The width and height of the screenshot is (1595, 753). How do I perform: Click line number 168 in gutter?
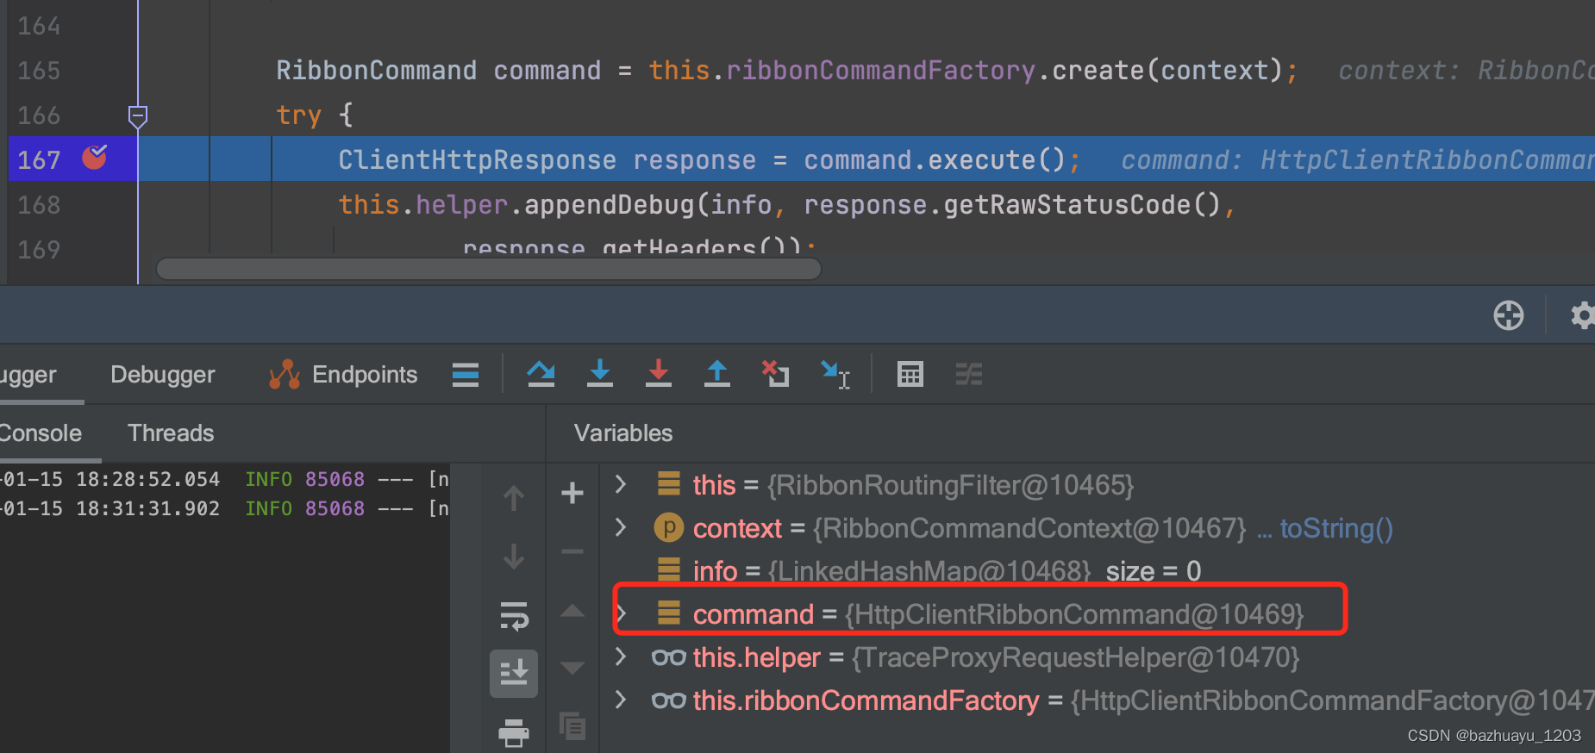pyautogui.click(x=39, y=205)
